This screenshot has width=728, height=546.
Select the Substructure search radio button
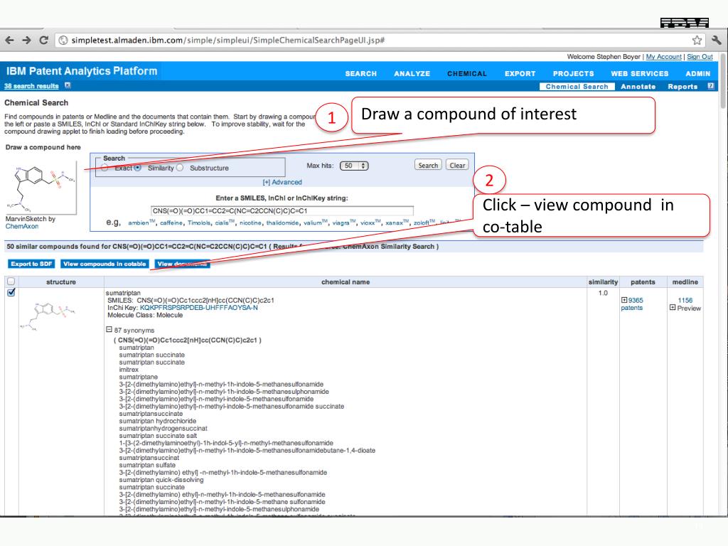tap(180, 168)
